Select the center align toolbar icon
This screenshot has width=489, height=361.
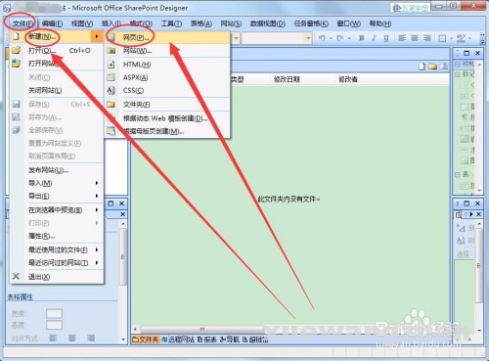[415, 38]
